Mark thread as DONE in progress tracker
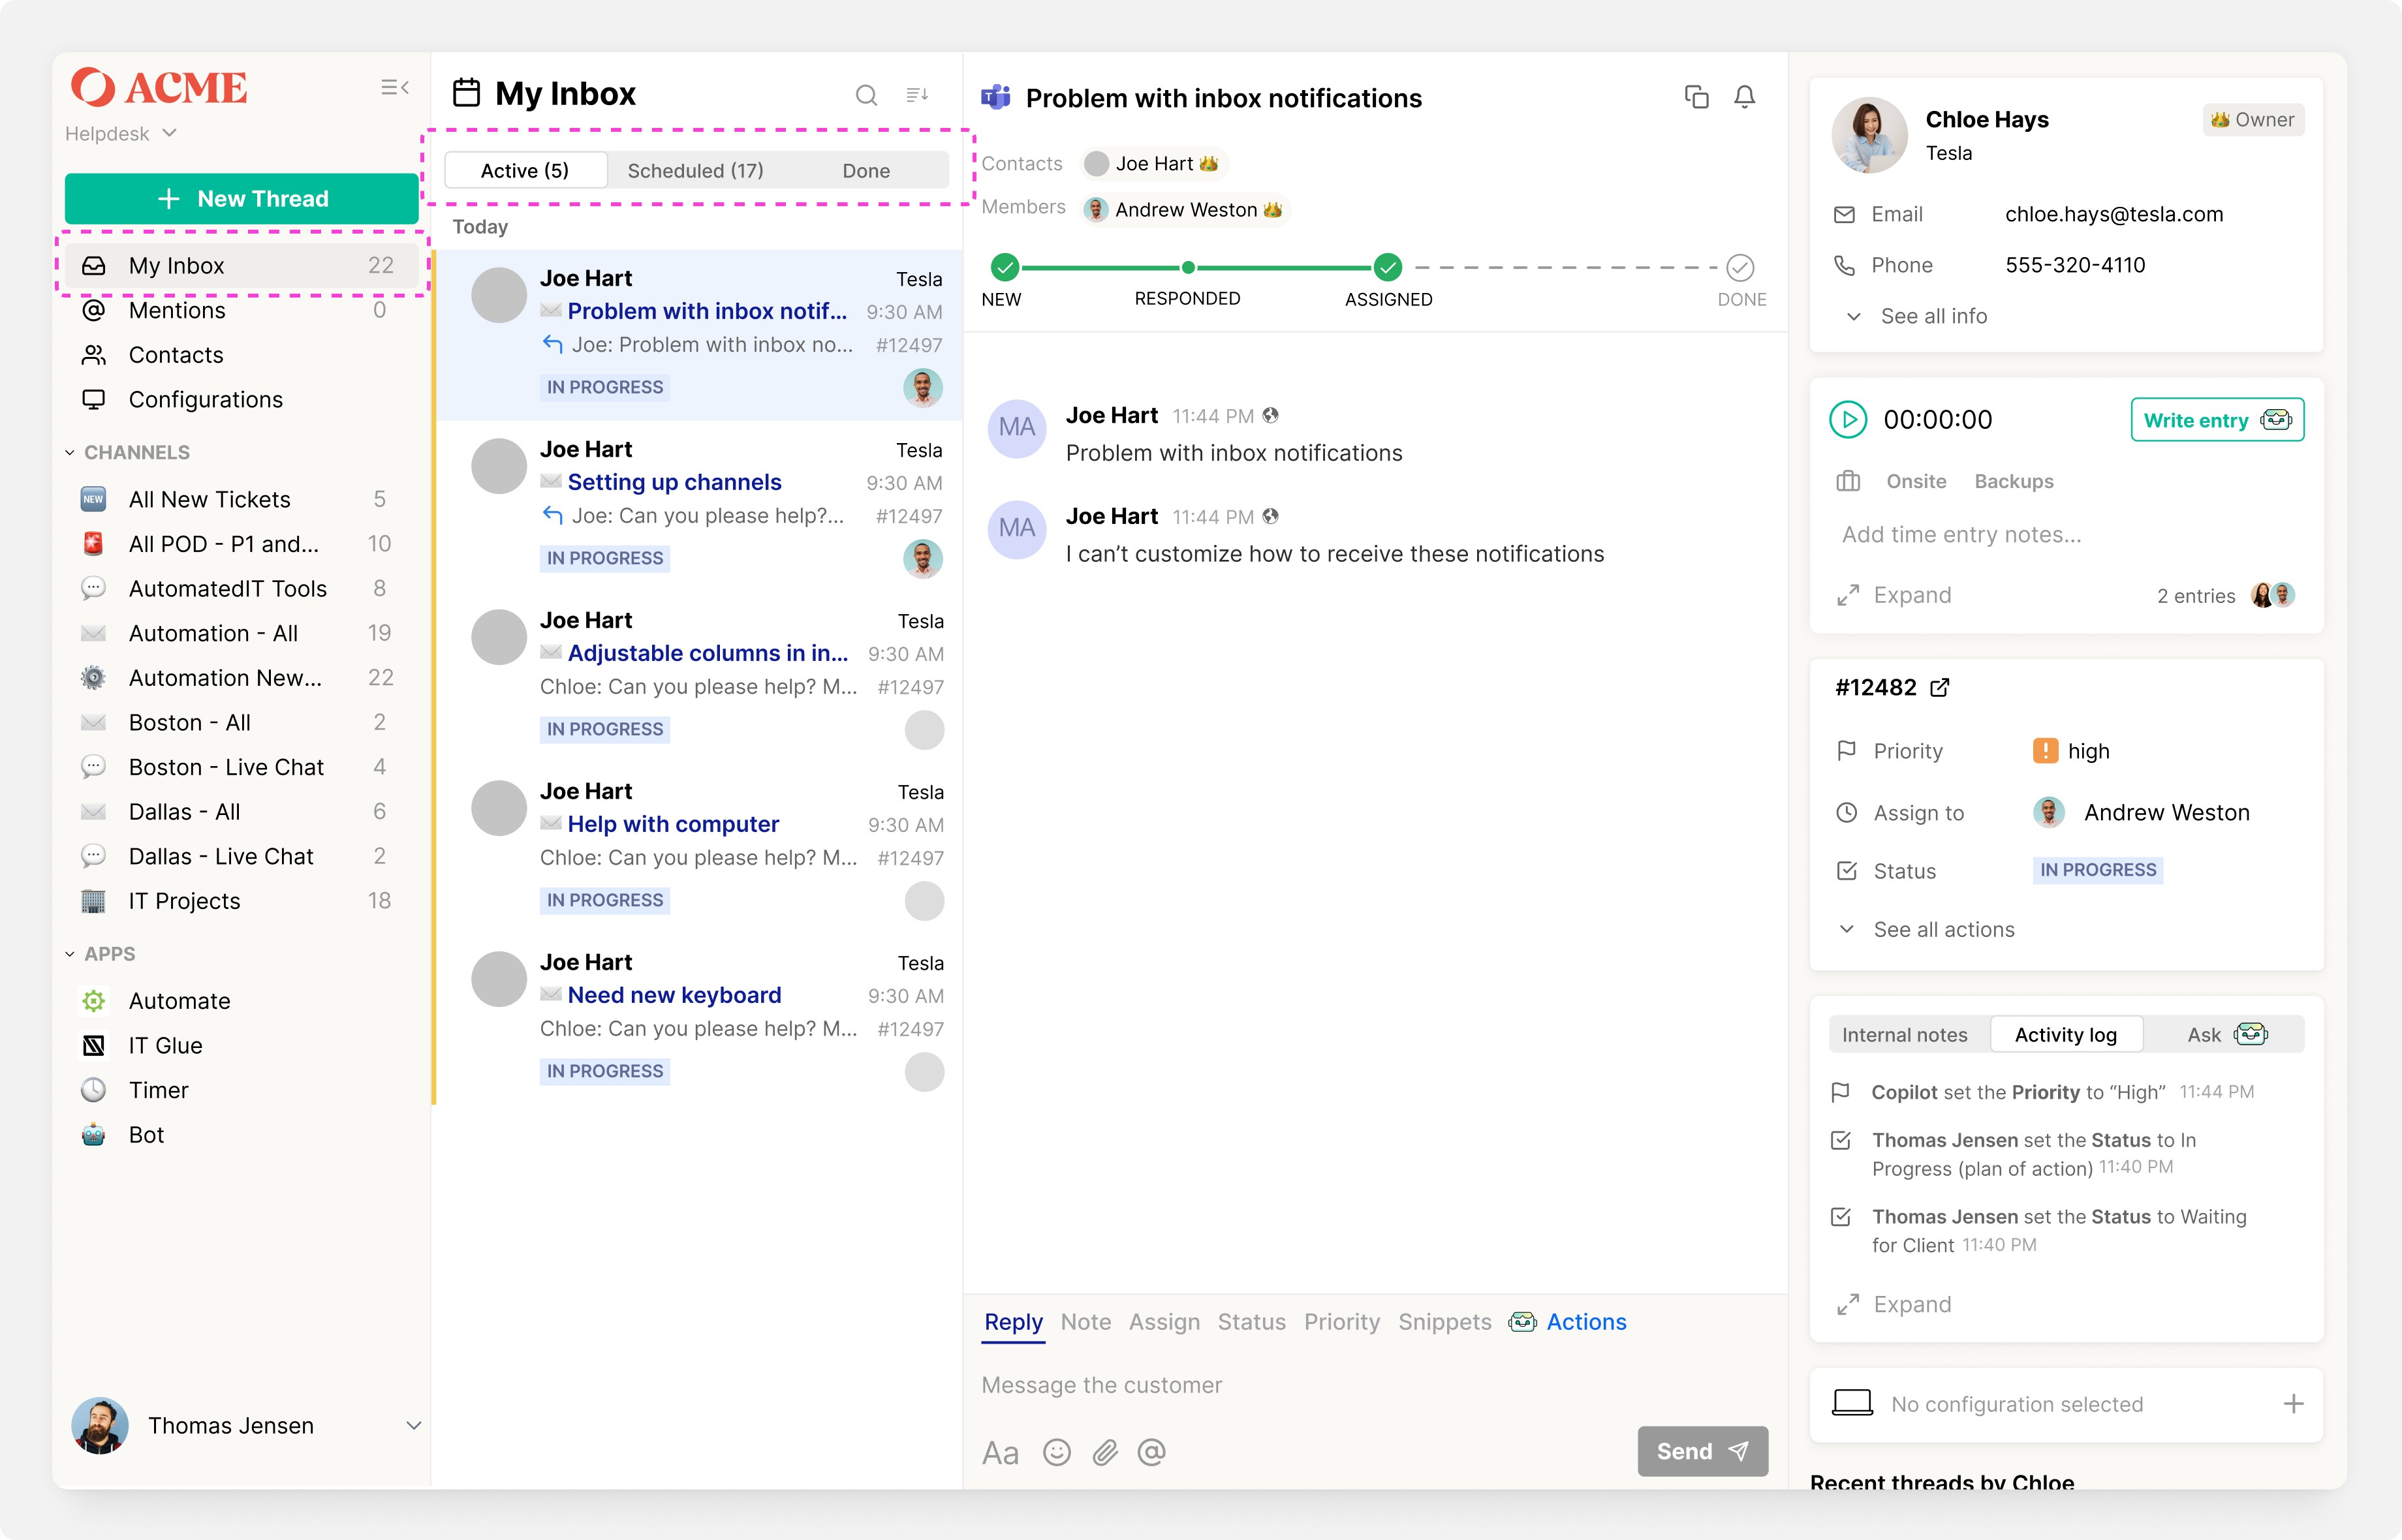This screenshot has width=2402, height=1540. [x=1740, y=268]
